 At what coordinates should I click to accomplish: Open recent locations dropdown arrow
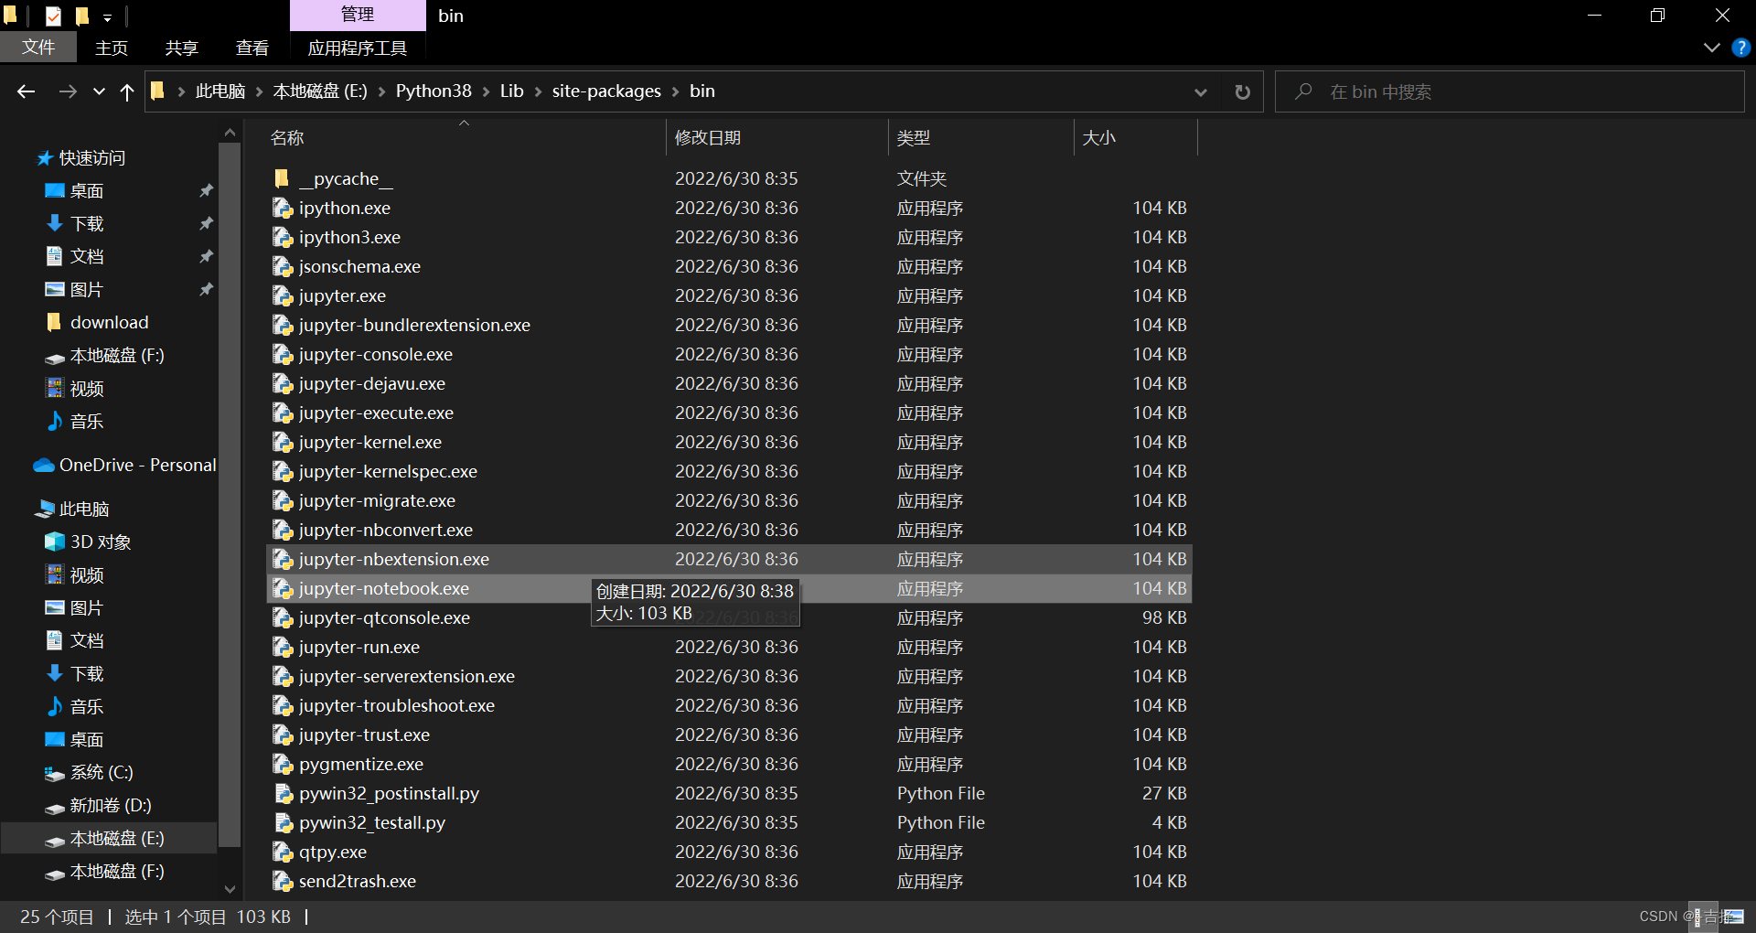tap(99, 91)
